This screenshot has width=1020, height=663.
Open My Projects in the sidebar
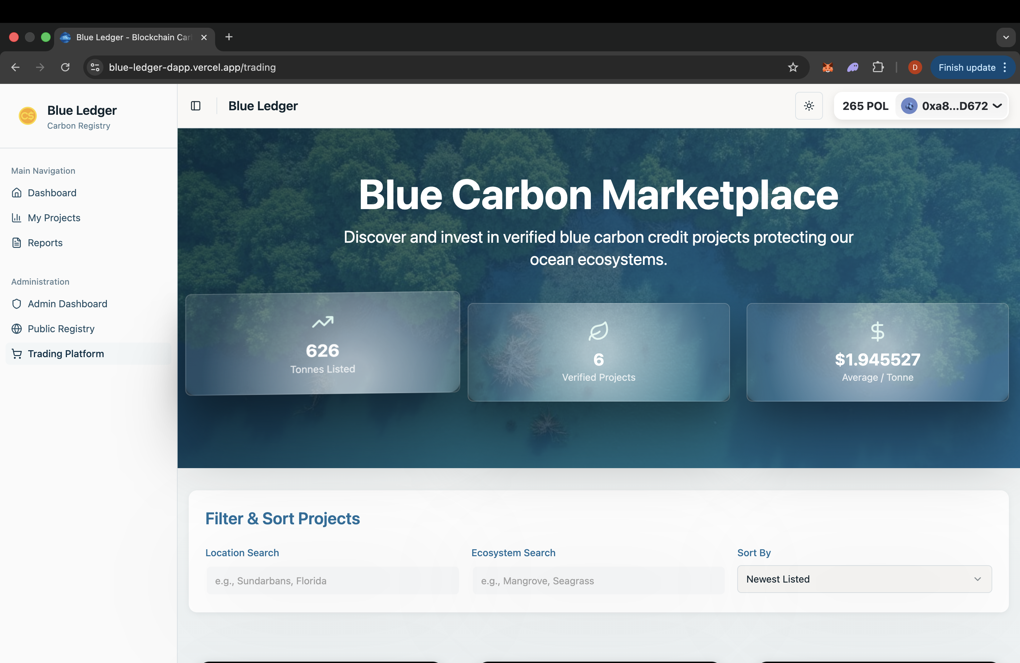pos(54,217)
